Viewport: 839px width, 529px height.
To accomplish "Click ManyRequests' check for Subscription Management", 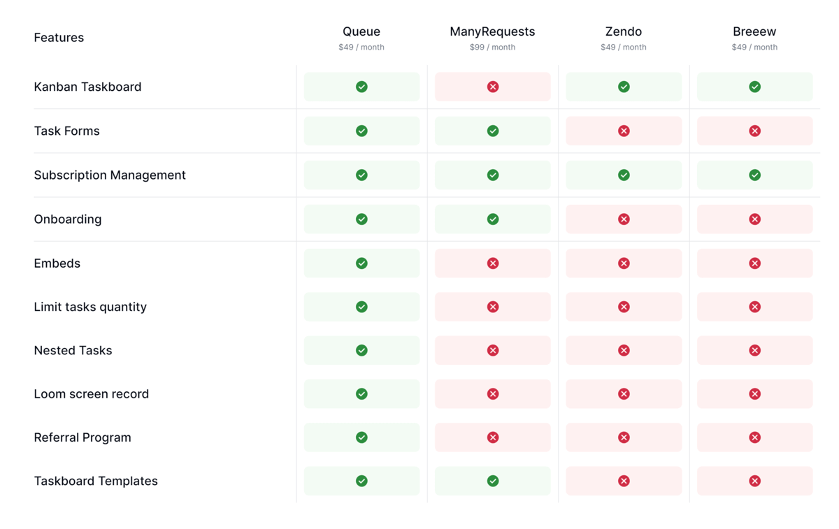I will 493,175.
